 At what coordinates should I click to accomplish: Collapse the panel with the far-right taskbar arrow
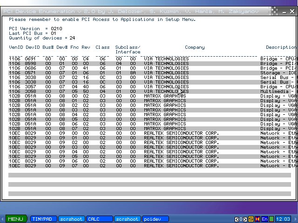(x=295, y=219)
